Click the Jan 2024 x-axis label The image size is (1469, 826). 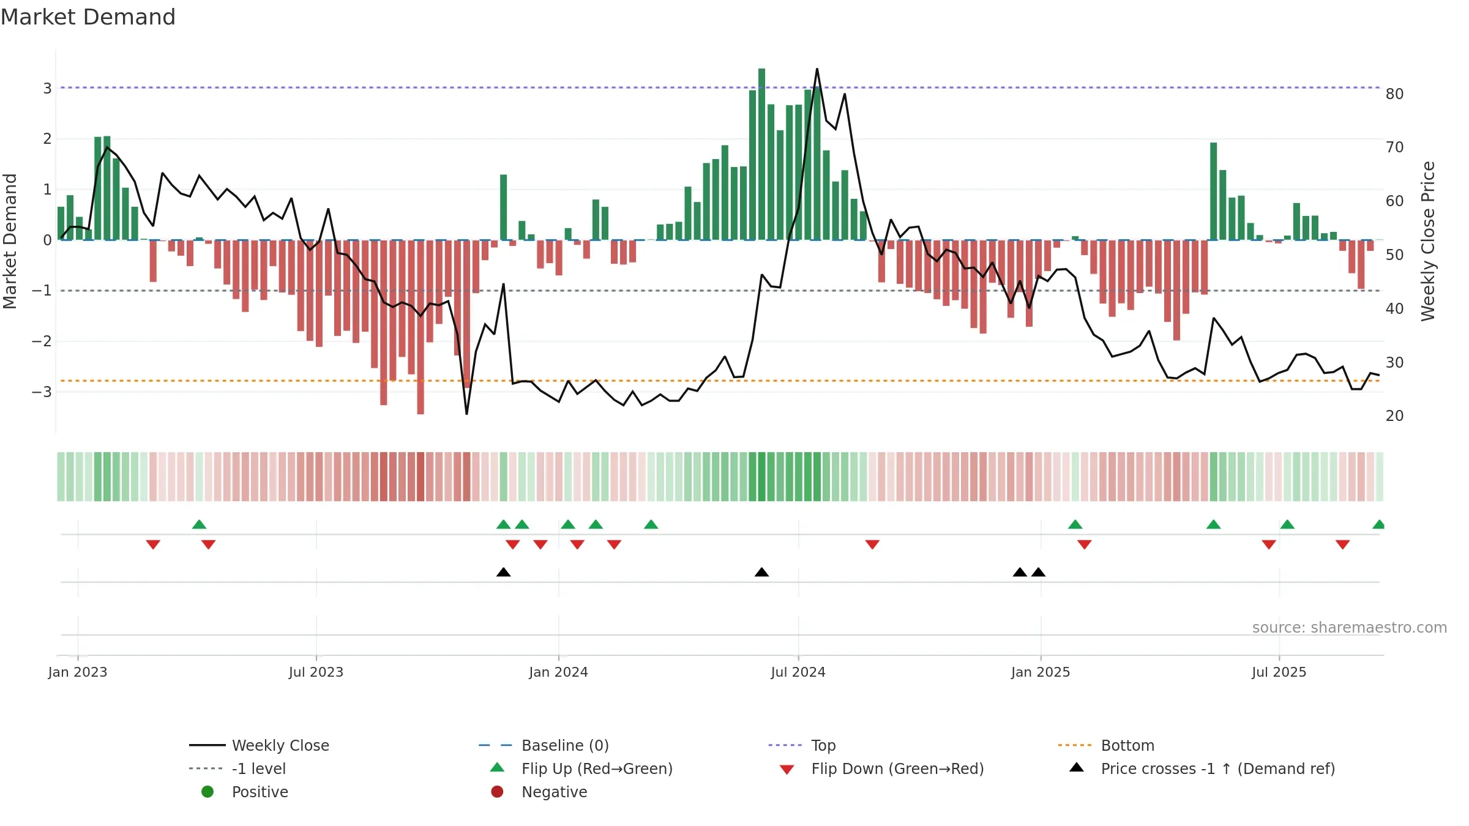click(558, 672)
